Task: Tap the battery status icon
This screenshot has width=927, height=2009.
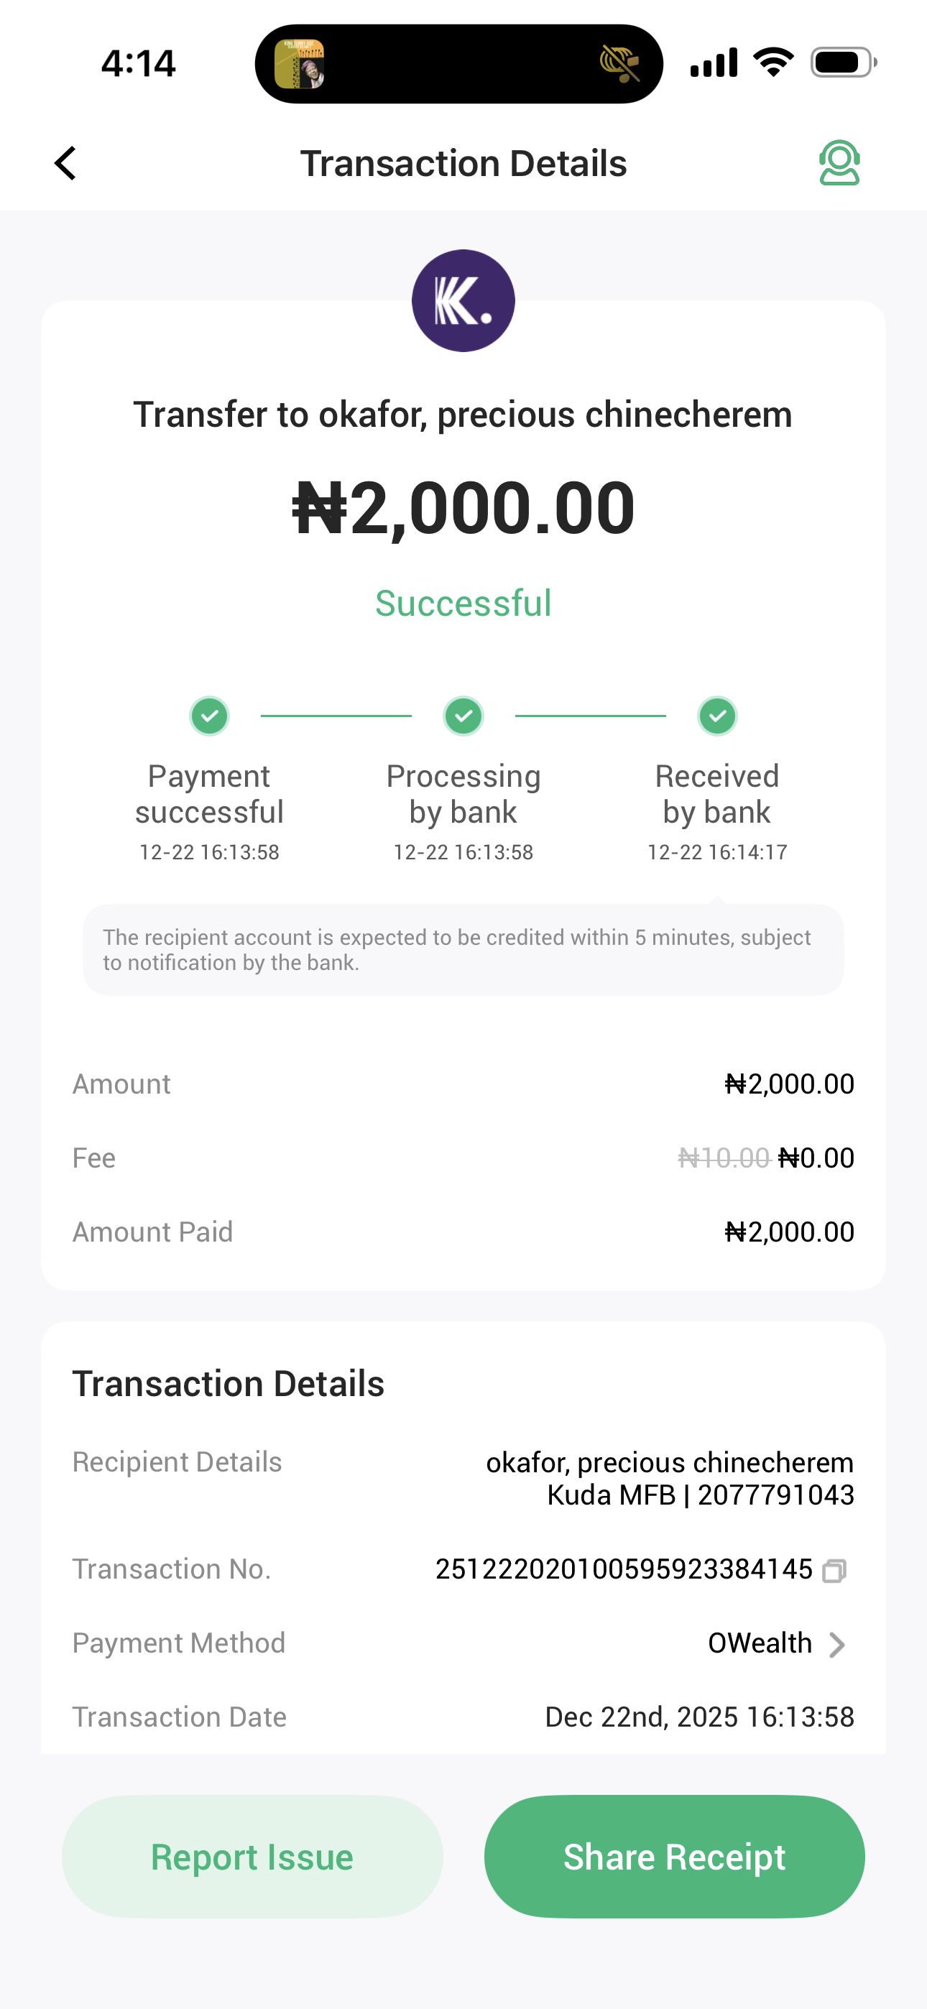Action: pyautogui.click(x=843, y=63)
